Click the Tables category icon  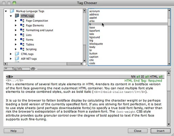click(22, 44)
